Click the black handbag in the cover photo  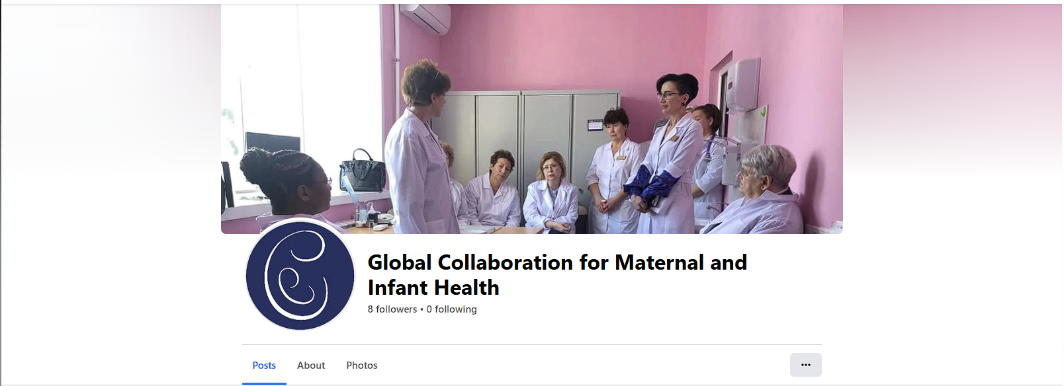(x=362, y=171)
